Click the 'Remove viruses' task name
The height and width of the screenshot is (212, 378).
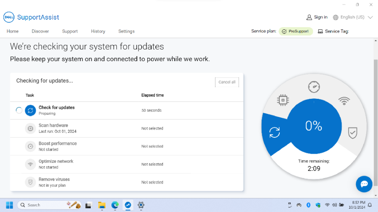pyautogui.click(x=54, y=179)
